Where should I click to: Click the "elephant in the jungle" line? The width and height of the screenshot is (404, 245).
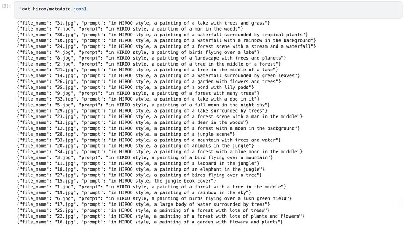coord(141,169)
